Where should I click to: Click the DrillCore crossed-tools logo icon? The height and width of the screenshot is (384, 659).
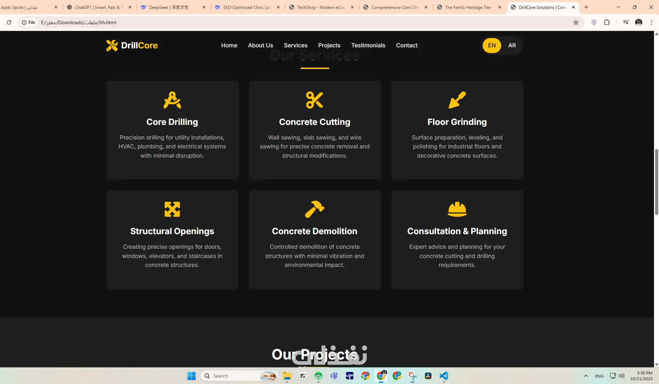(x=112, y=46)
